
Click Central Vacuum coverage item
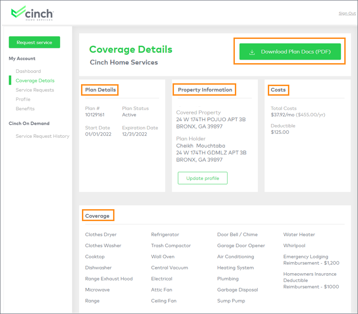point(169,267)
